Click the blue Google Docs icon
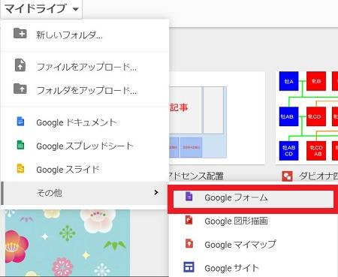The height and width of the screenshot is (277, 338). [20, 121]
